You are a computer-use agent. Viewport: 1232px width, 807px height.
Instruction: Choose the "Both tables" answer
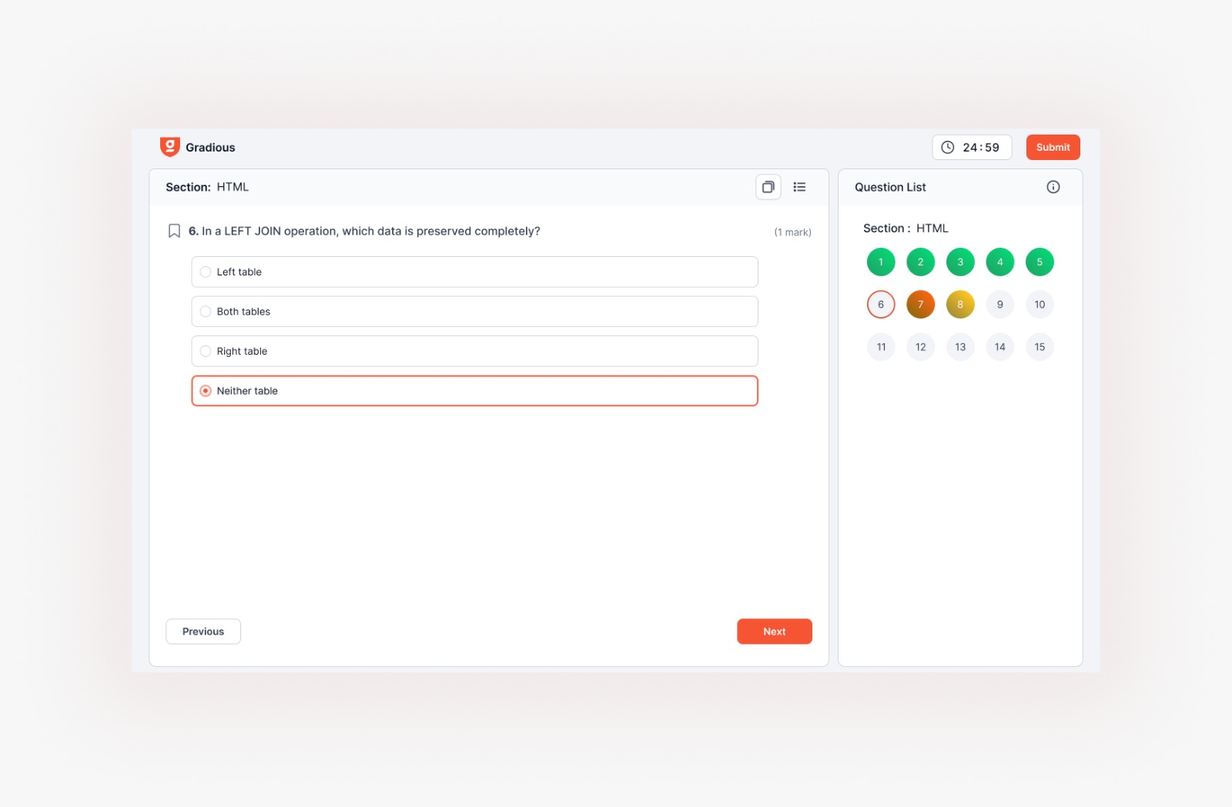point(206,312)
